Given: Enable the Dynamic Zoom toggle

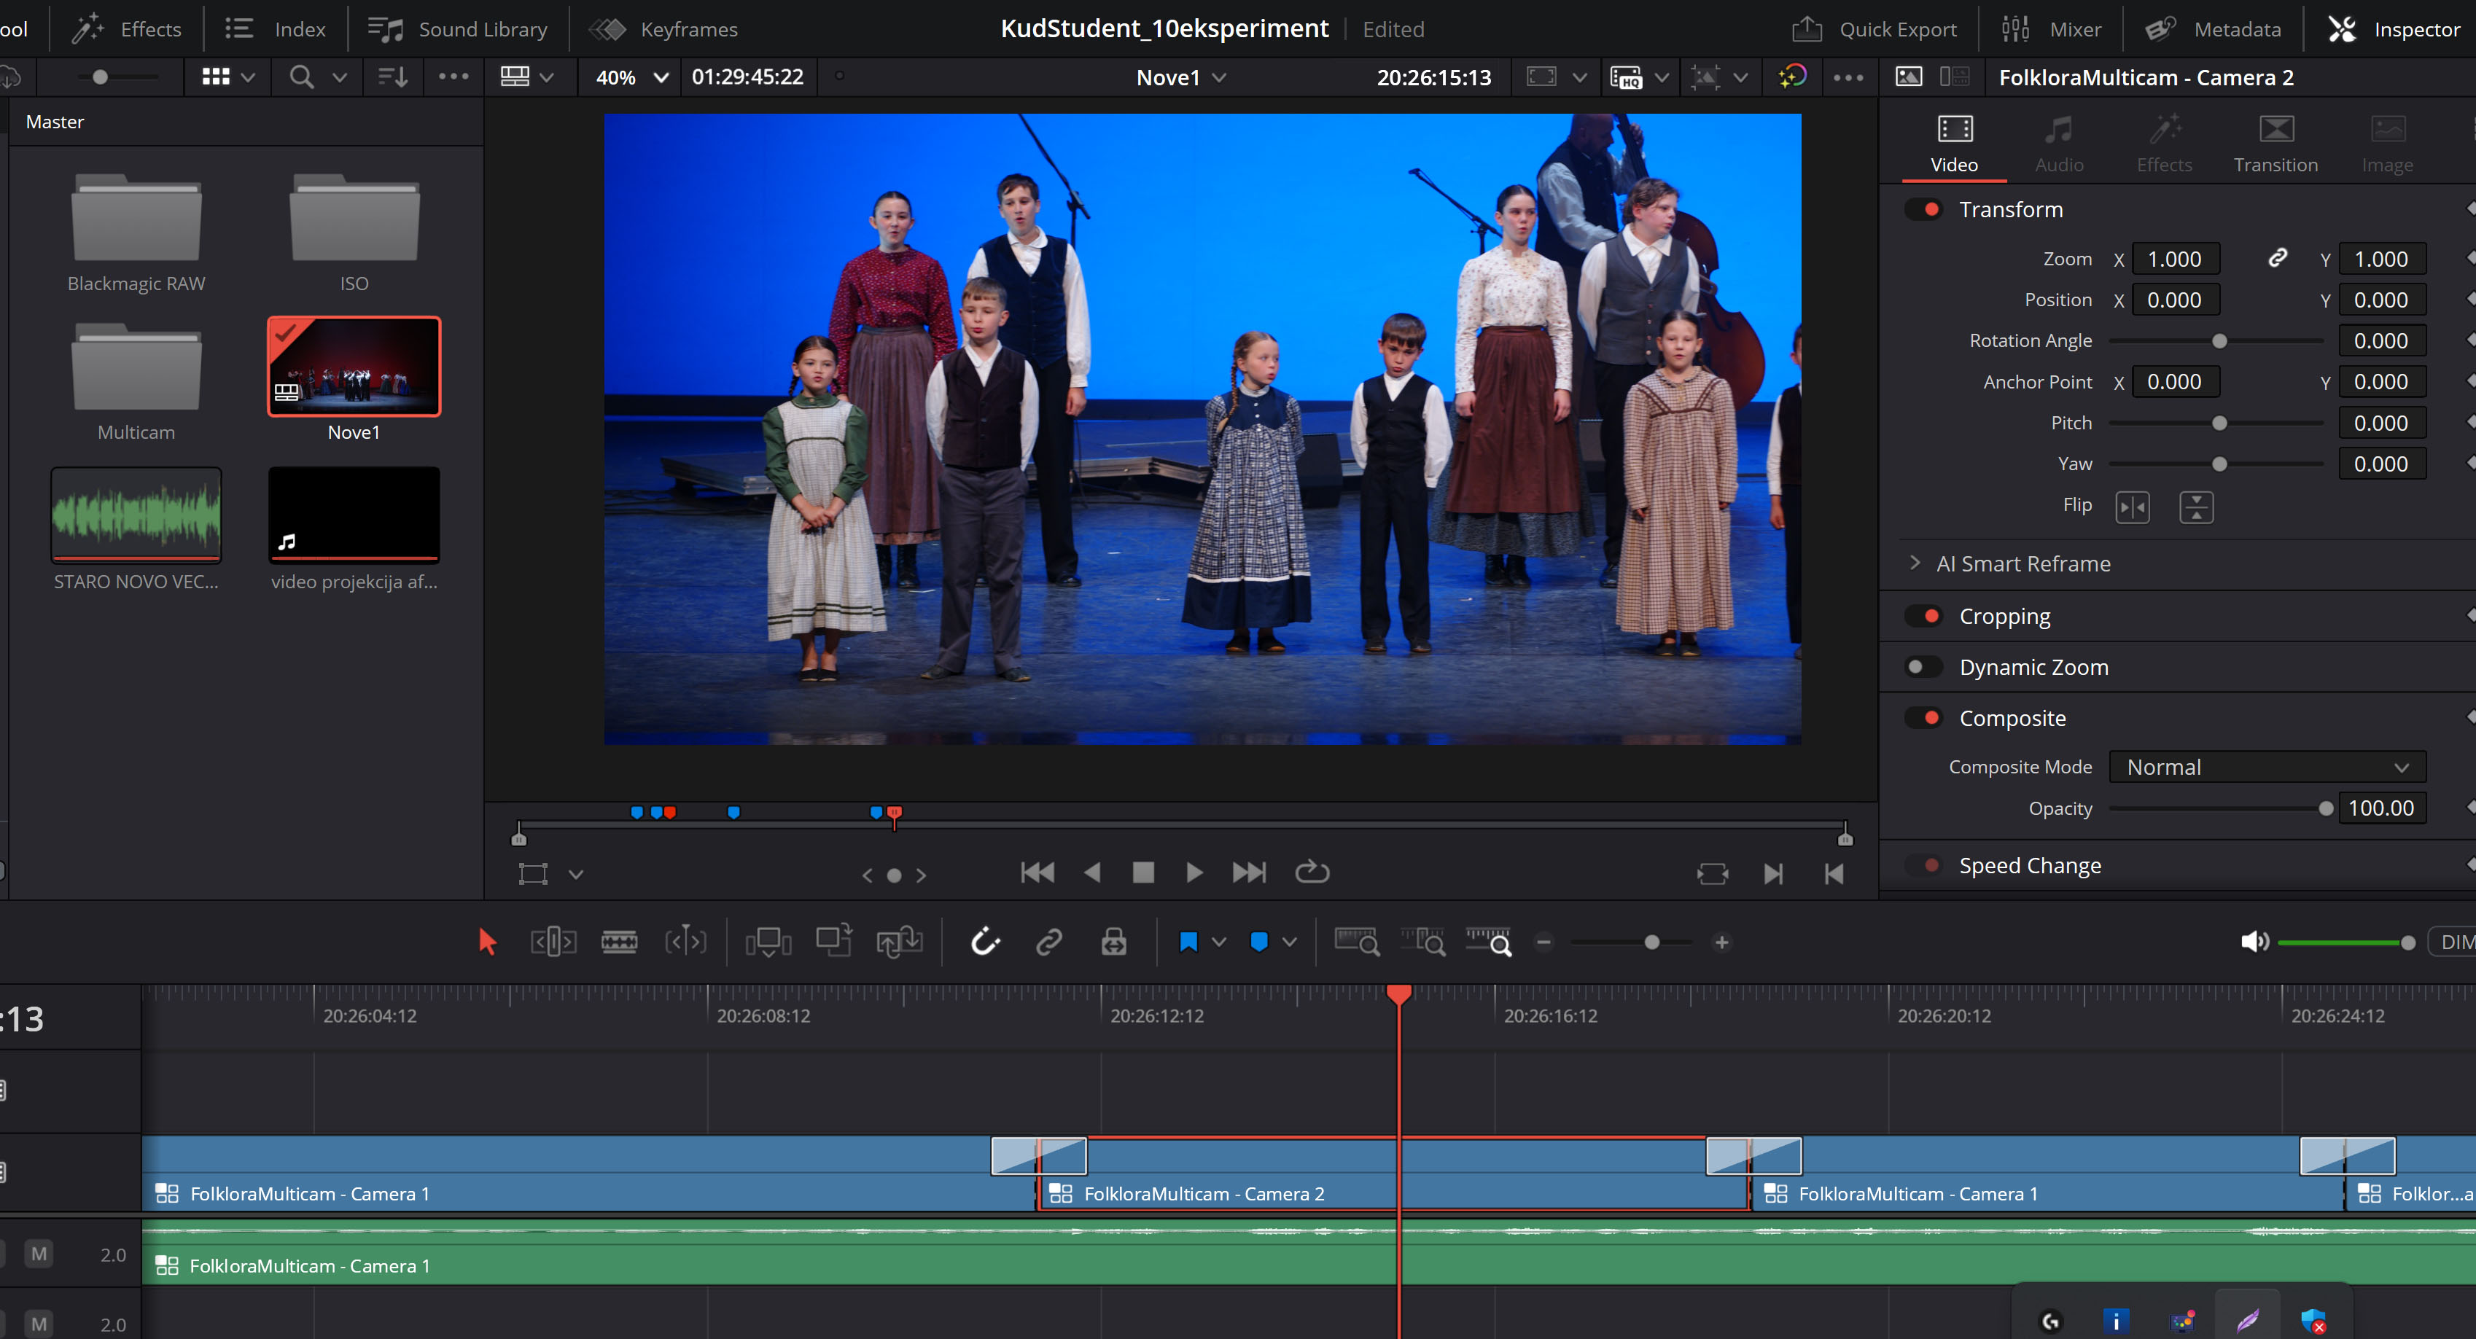Looking at the screenshot, I should click(1924, 667).
